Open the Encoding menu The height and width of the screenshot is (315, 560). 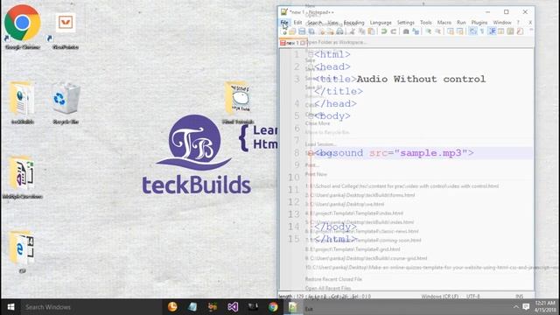pos(353,23)
